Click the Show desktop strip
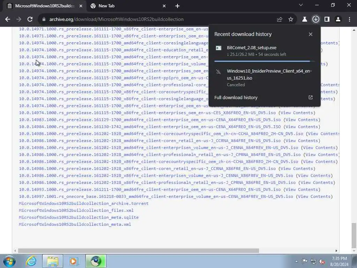This screenshot has width=357, height=268. point(355,261)
